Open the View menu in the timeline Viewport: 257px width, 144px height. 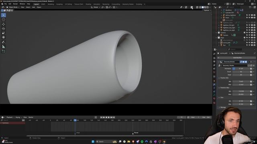pos(25,117)
